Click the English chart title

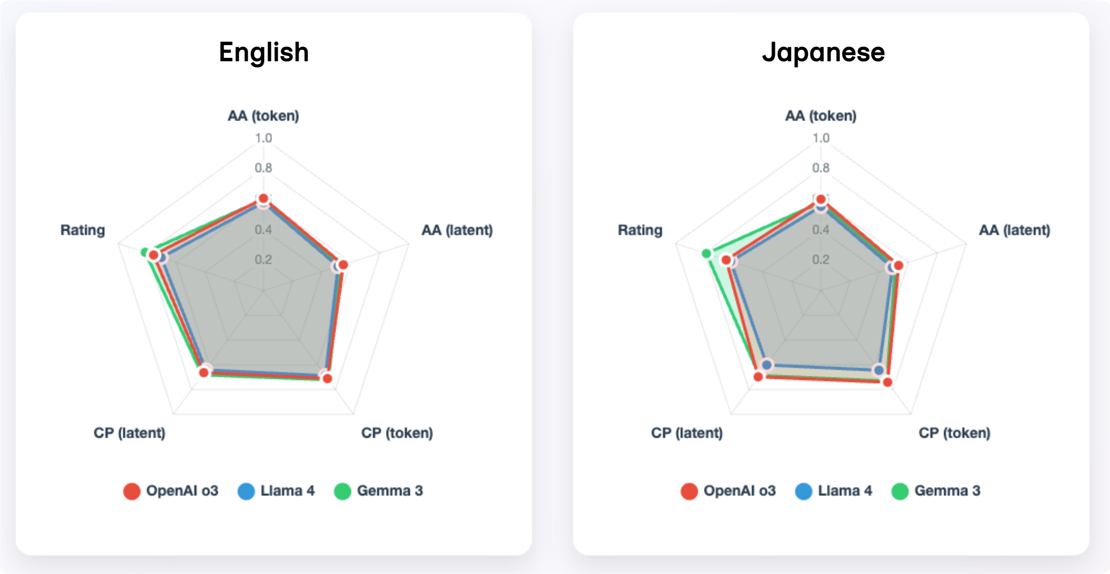click(264, 52)
